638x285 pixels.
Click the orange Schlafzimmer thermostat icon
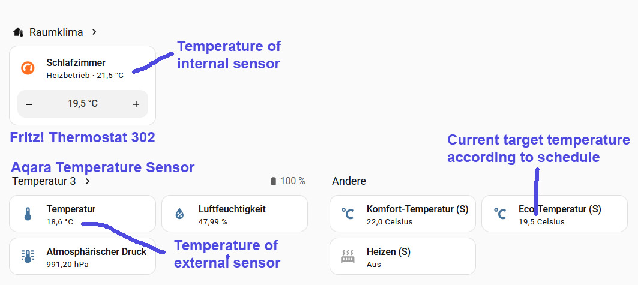point(28,68)
